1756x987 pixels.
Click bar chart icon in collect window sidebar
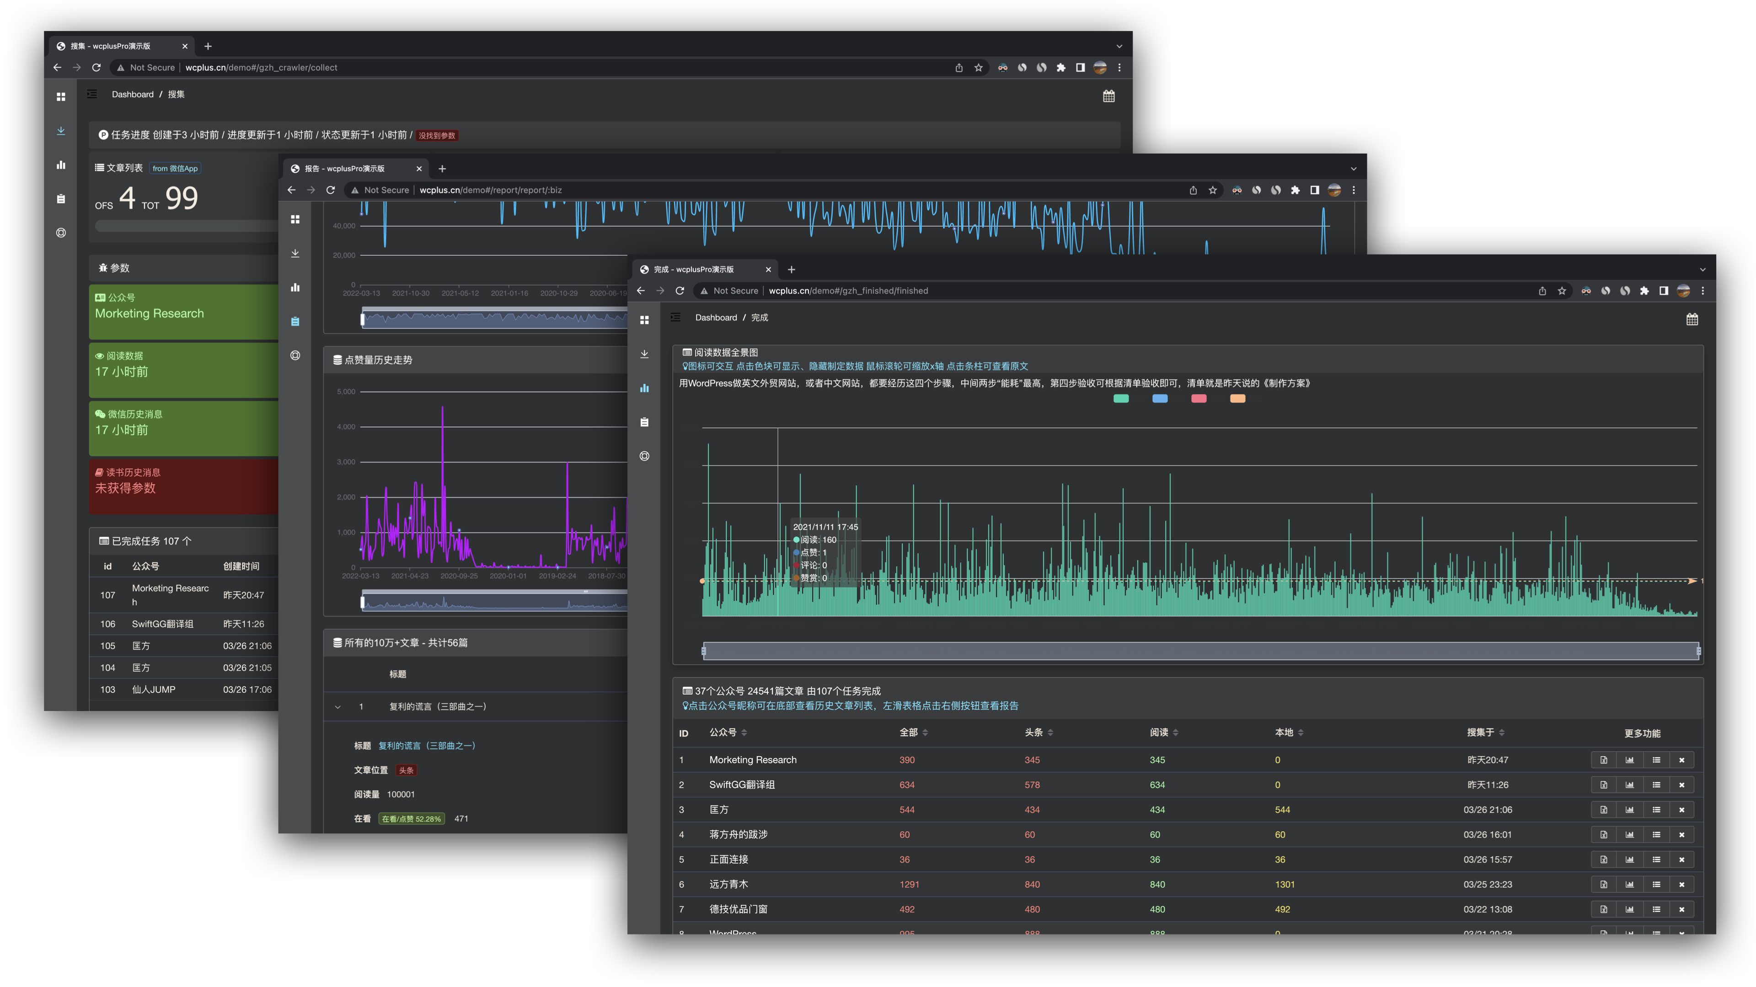click(61, 165)
